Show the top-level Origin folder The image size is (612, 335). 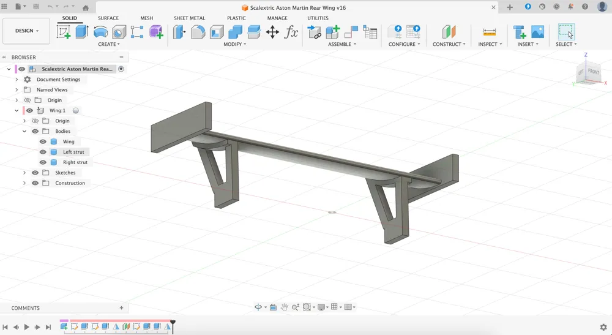point(28,100)
